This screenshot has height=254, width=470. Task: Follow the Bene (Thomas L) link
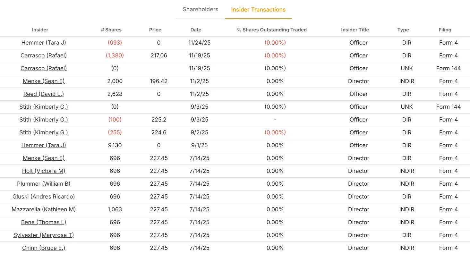click(44, 222)
